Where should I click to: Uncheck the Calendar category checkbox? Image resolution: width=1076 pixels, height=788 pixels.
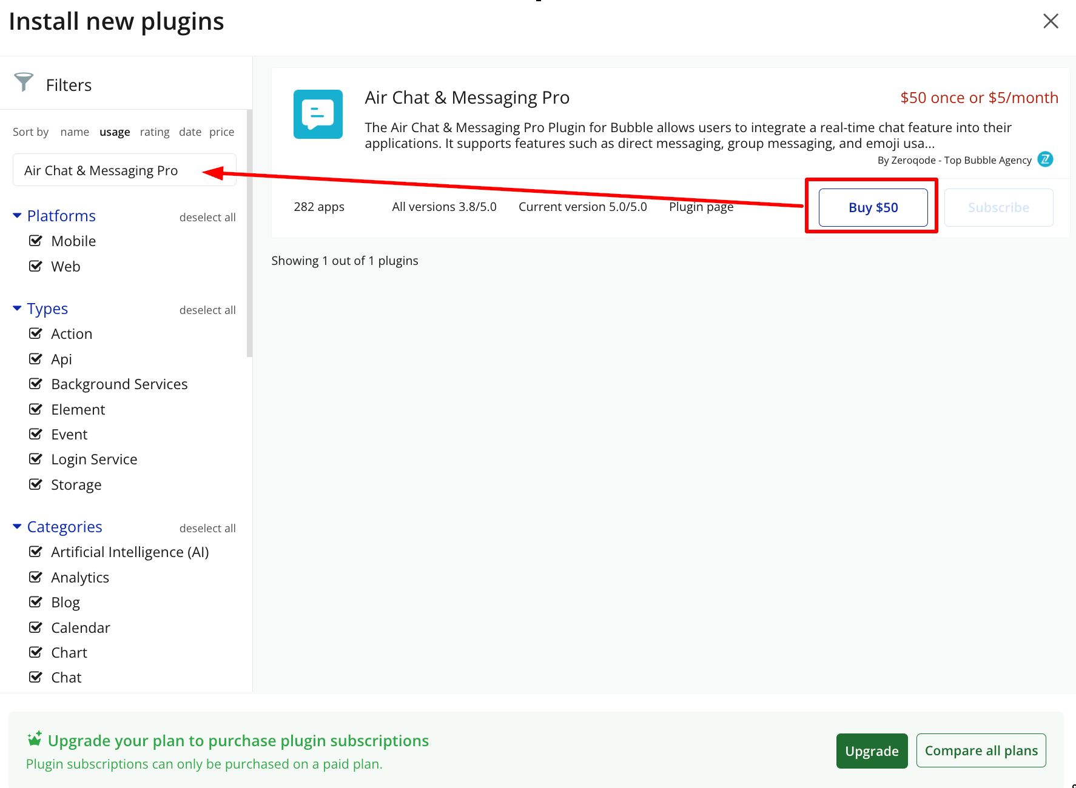click(36, 627)
